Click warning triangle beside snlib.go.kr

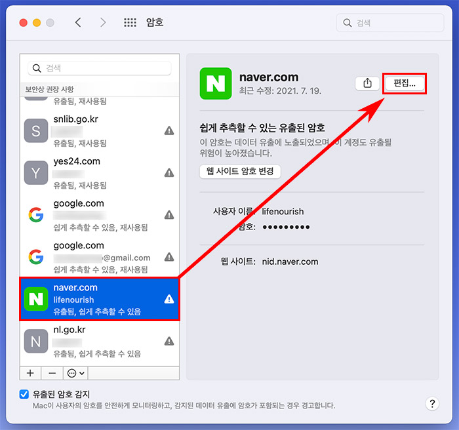(x=169, y=130)
